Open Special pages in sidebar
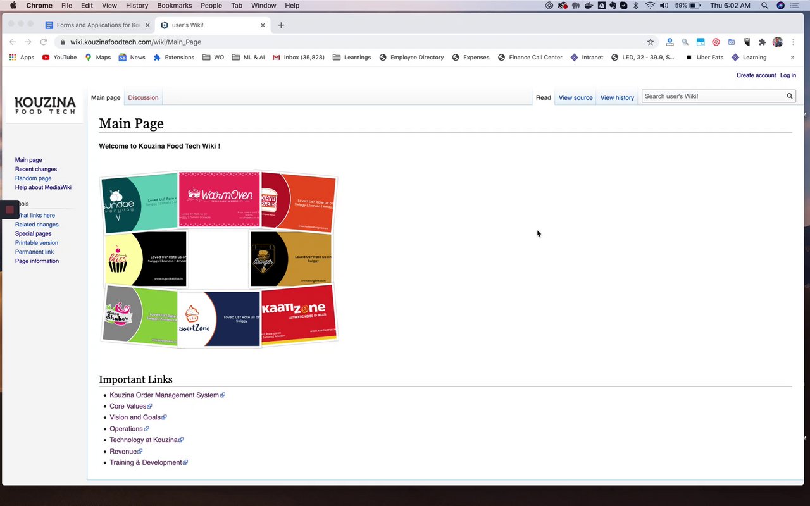The height and width of the screenshot is (506, 810). [x=34, y=233]
